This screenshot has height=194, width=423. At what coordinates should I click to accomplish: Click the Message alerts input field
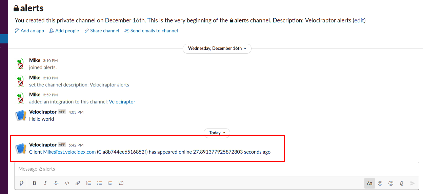coord(217,169)
